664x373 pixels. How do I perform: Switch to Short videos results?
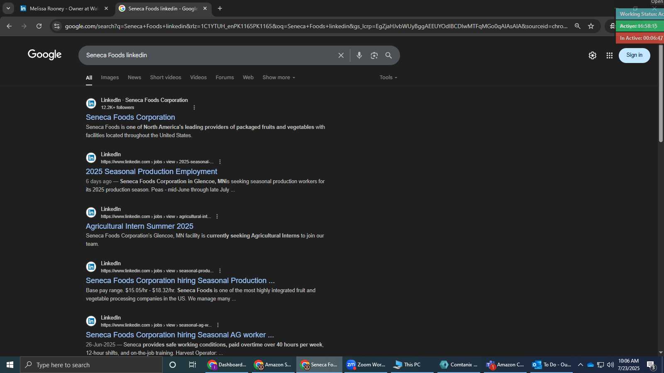coord(166,78)
